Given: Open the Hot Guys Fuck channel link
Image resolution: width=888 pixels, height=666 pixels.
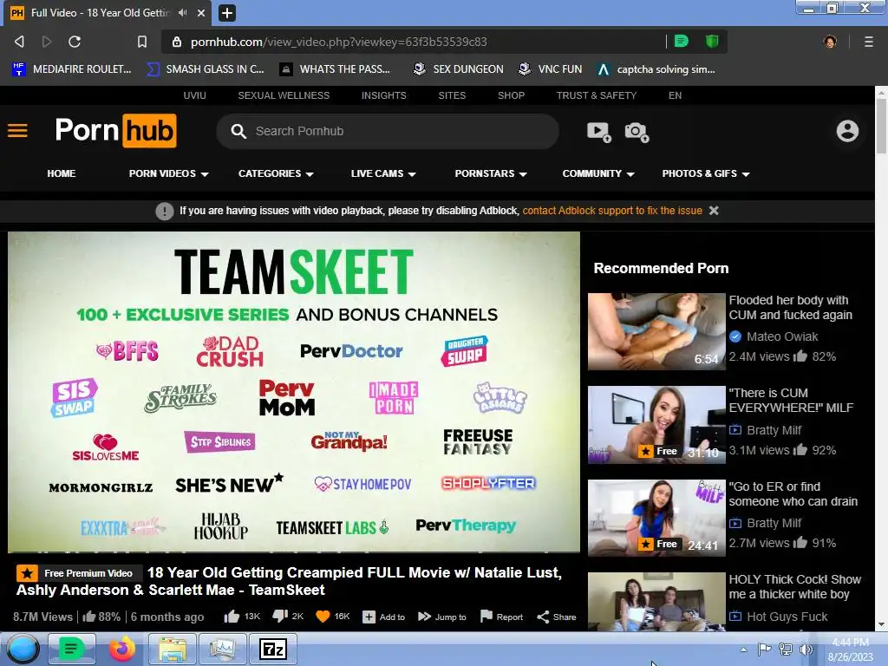Looking at the screenshot, I should coord(787,617).
